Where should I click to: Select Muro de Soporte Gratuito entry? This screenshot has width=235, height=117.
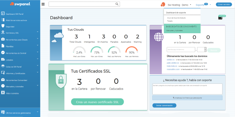176,18
